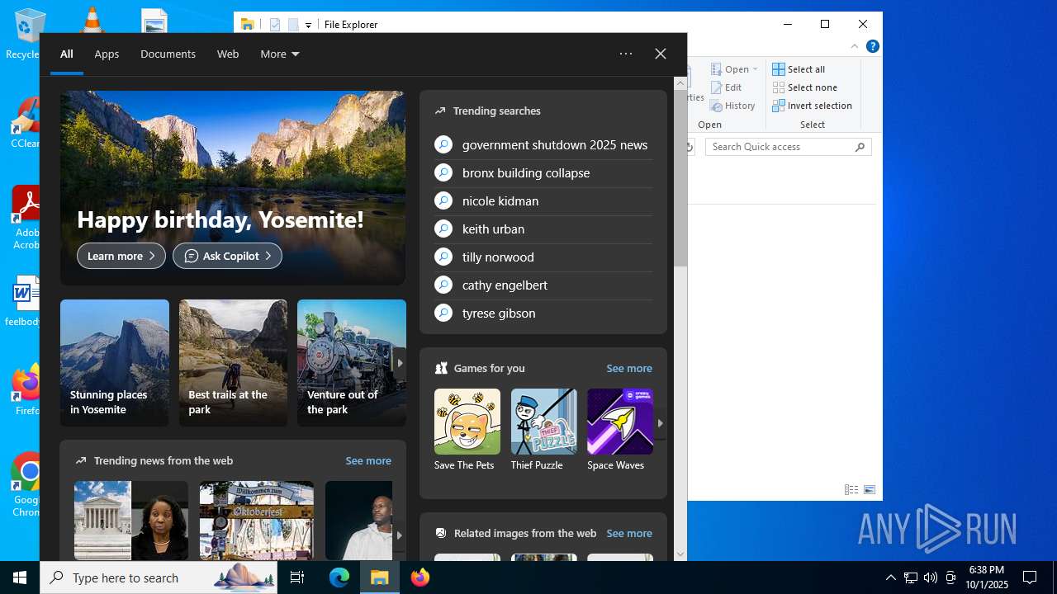
Task: Click Select all in File Explorer ribbon
Action: coord(799,69)
